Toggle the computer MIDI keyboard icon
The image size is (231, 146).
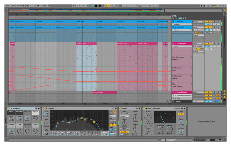click(x=205, y=6)
